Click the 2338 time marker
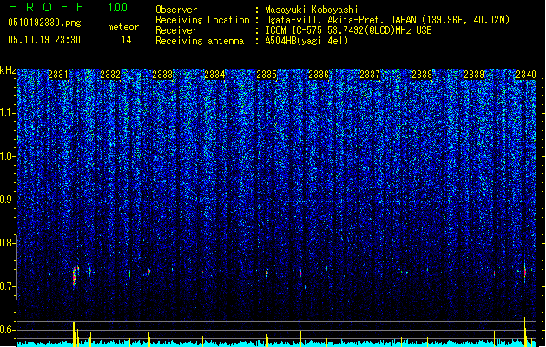Image resolution: width=546 pixels, height=347 pixels. tap(422, 75)
